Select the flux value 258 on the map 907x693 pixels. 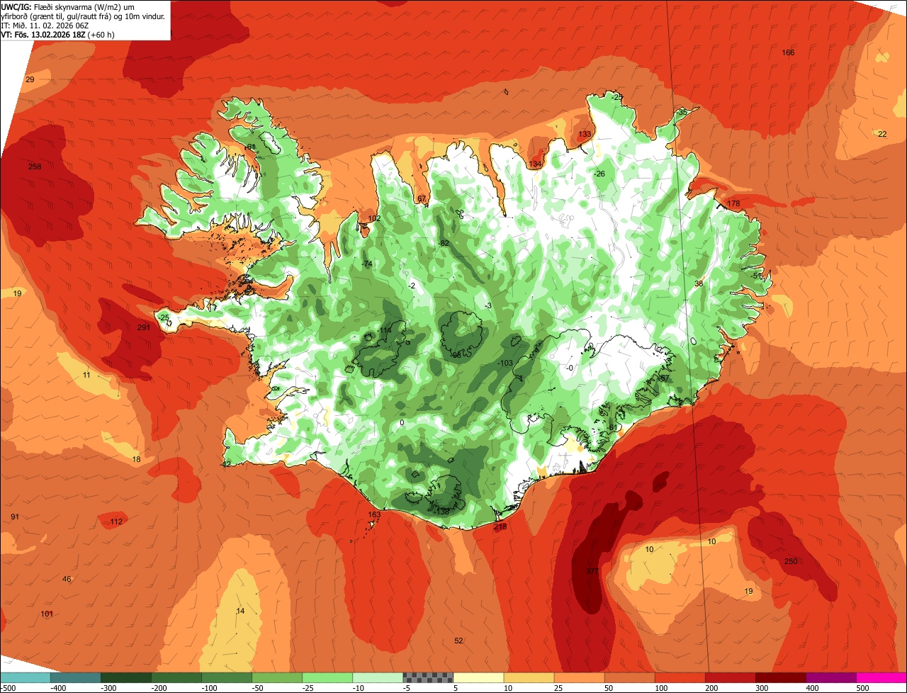(35, 167)
